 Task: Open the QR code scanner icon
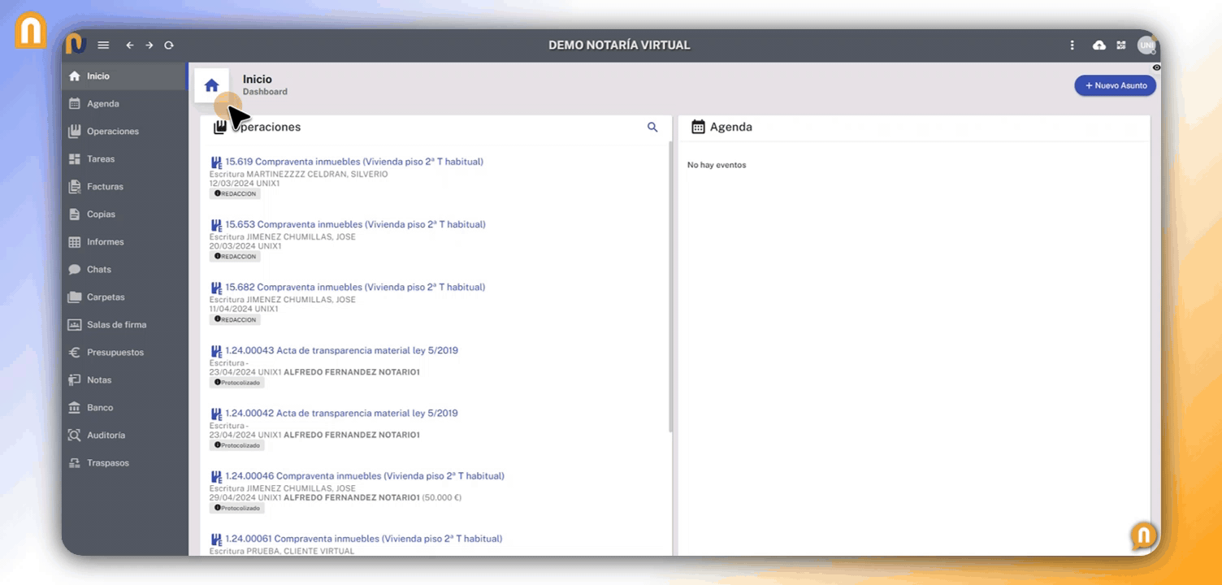(1121, 45)
